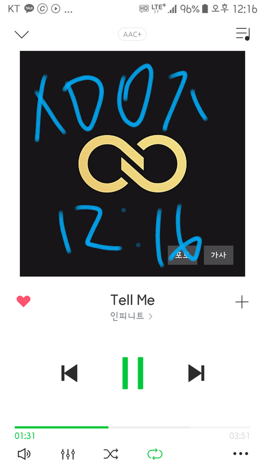The image size is (265, 472).
Task: Tap the Tell Me song title
Action: pos(132,300)
